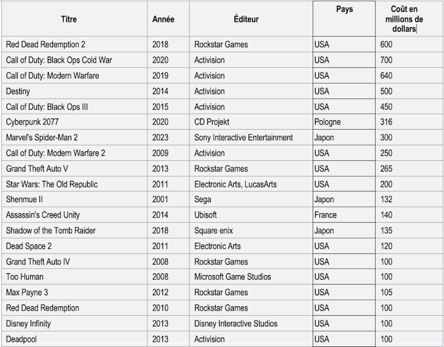Click the Titre column header
The height and width of the screenshot is (347, 444).
69,19
